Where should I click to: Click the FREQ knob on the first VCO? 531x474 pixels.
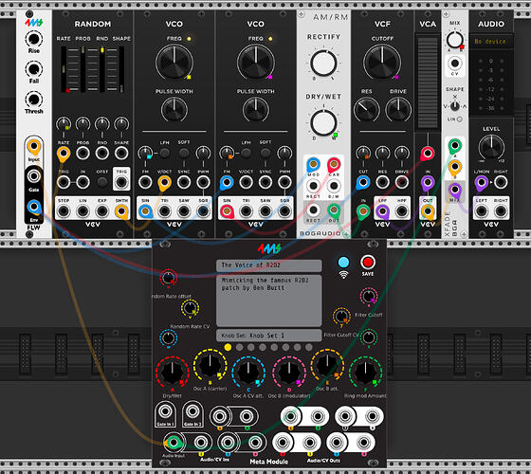[x=174, y=63]
